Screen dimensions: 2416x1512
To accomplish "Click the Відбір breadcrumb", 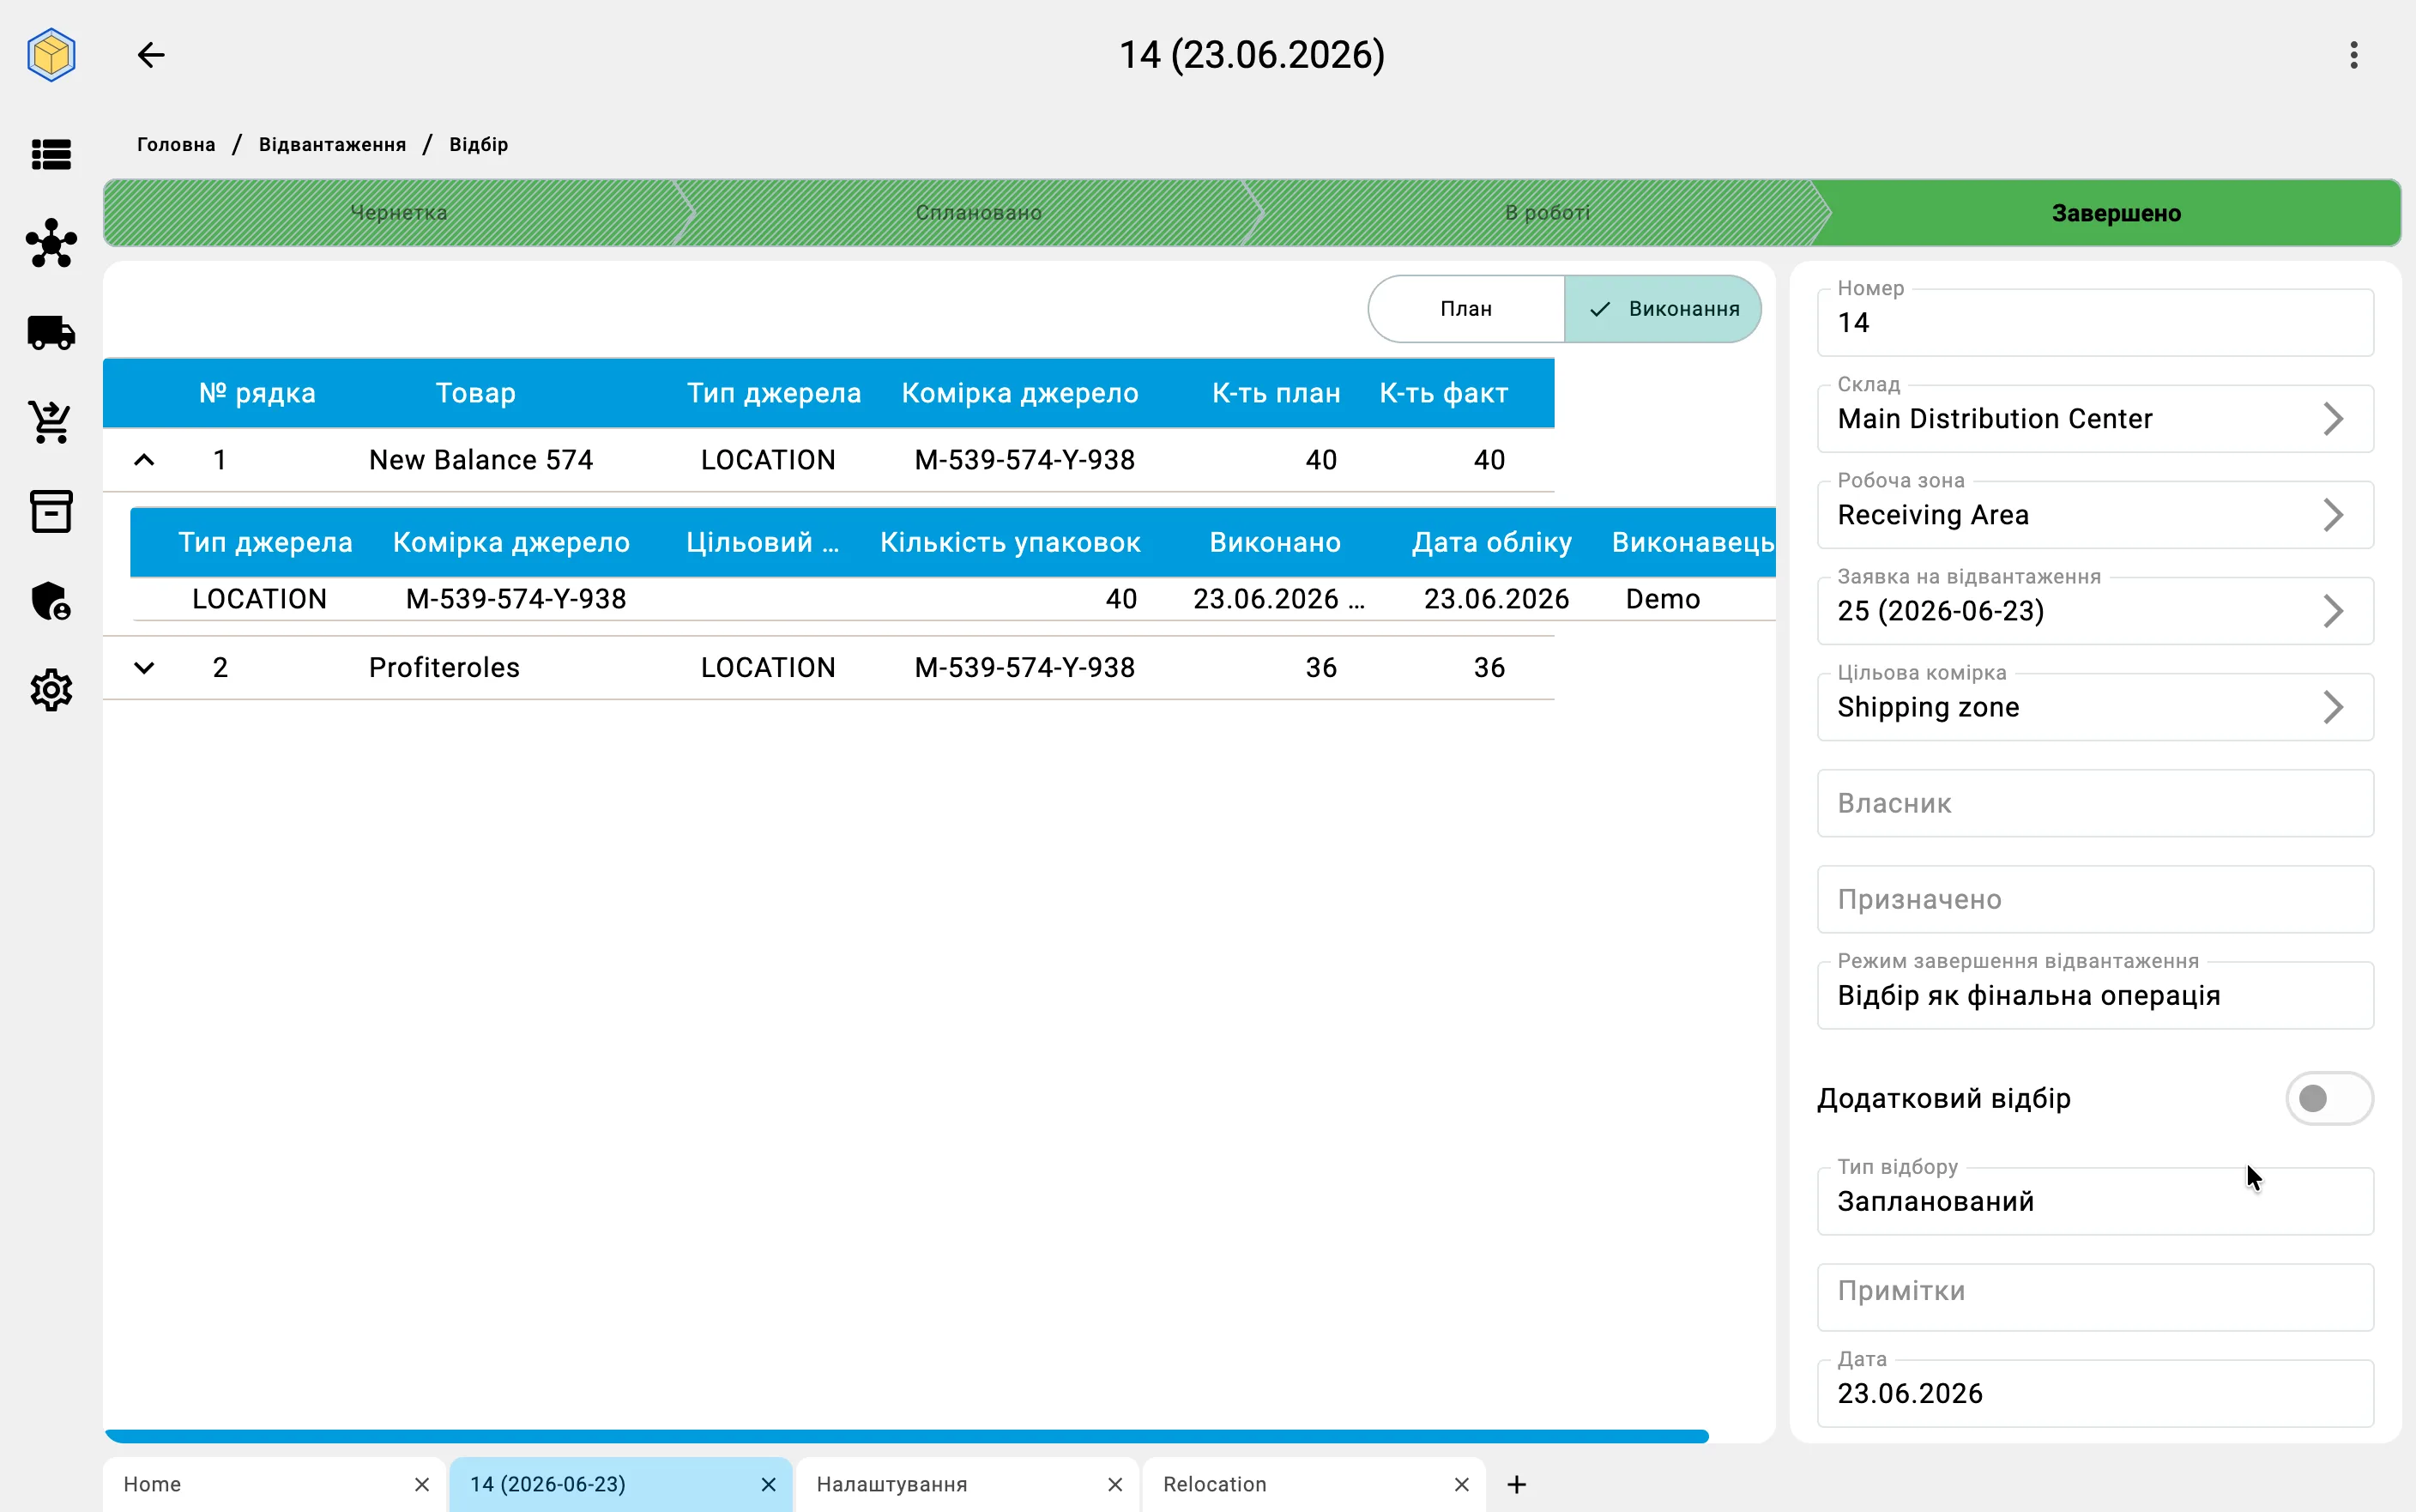I will (479, 145).
